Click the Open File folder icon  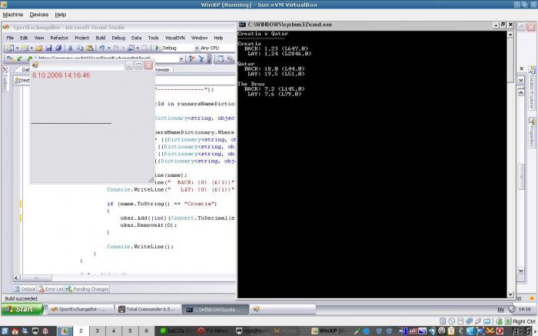[38, 48]
